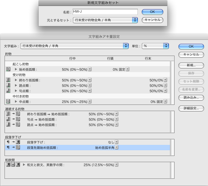The height and width of the screenshot is (186, 208).
Task: Open 中点類 行中 25% dropdown
Action: (x=90, y=101)
